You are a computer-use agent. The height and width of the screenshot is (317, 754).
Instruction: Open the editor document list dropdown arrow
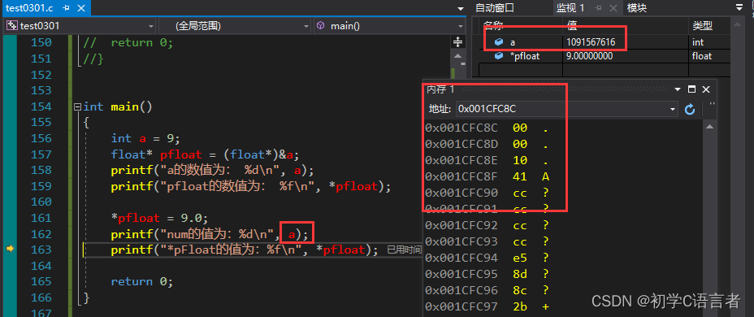click(461, 8)
